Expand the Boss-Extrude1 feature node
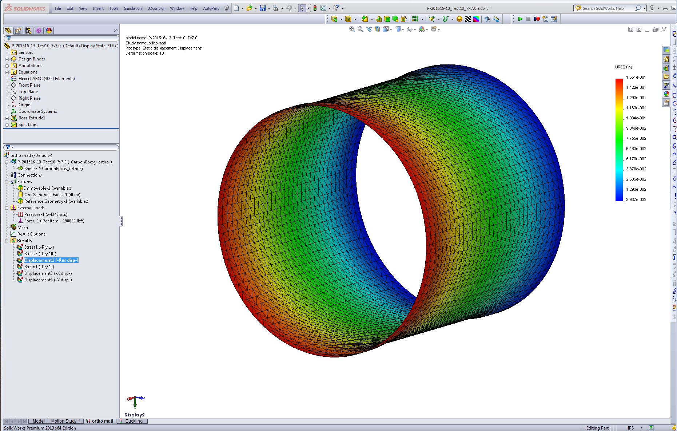 pos(7,118)
